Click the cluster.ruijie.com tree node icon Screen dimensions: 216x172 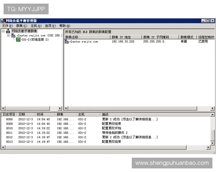click(13, 35)
